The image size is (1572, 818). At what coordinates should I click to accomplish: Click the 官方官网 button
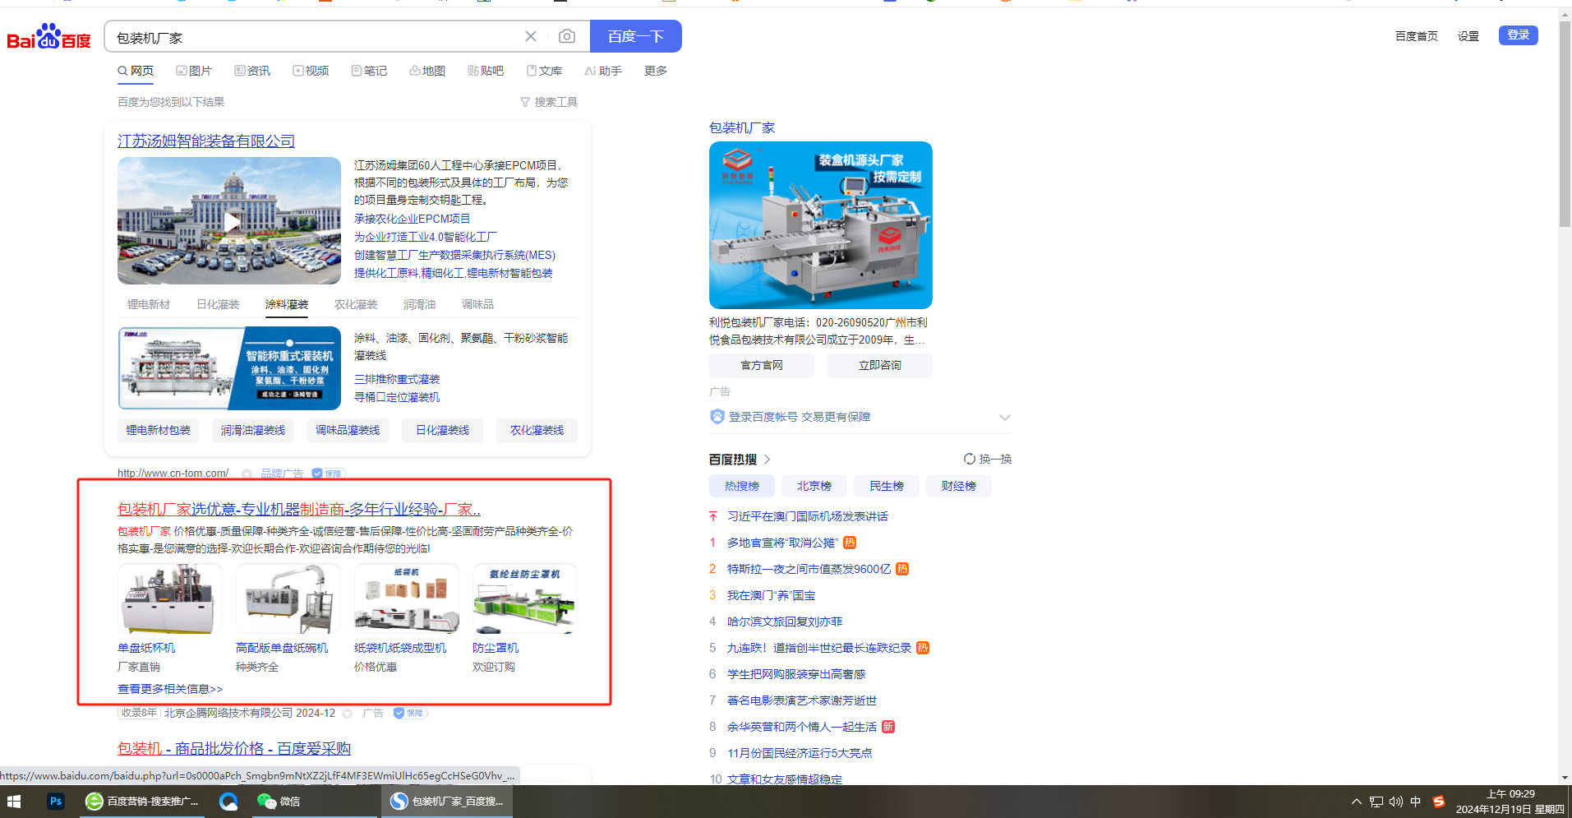pos(762,366)
